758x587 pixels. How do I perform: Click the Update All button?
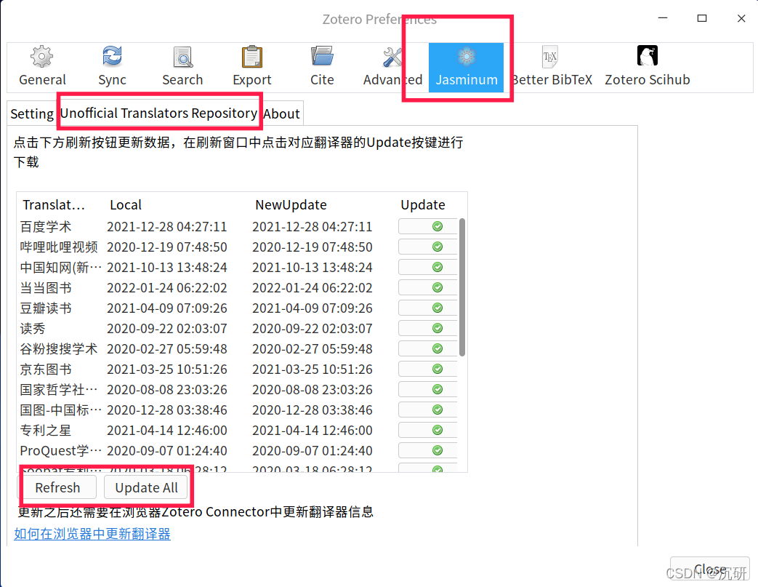pos(146,487)
